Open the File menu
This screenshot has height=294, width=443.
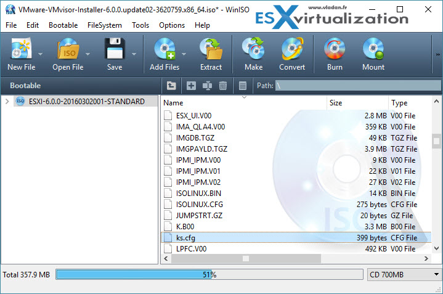11,25
